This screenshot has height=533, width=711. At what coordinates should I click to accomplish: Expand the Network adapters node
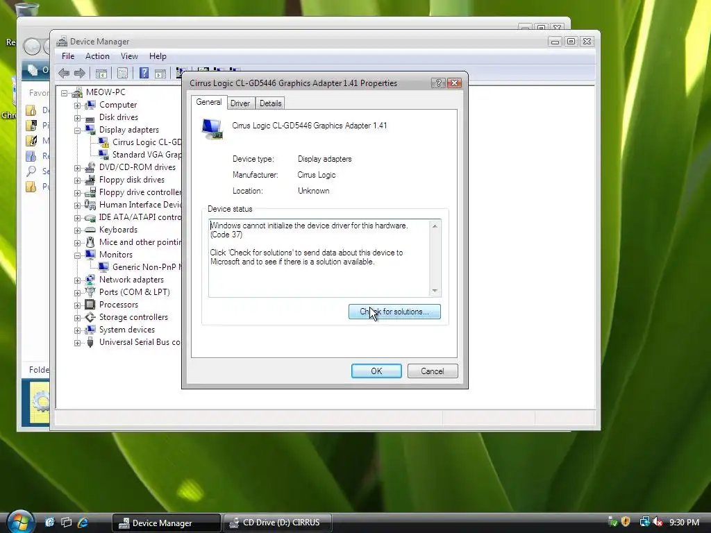tap(77, 280)
